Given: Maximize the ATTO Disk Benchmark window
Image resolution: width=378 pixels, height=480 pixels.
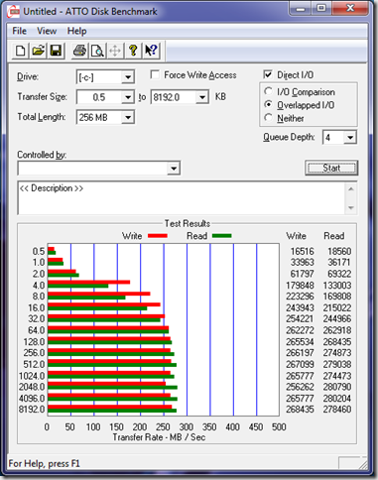Looking at the screenshot, I should [321, 8].
